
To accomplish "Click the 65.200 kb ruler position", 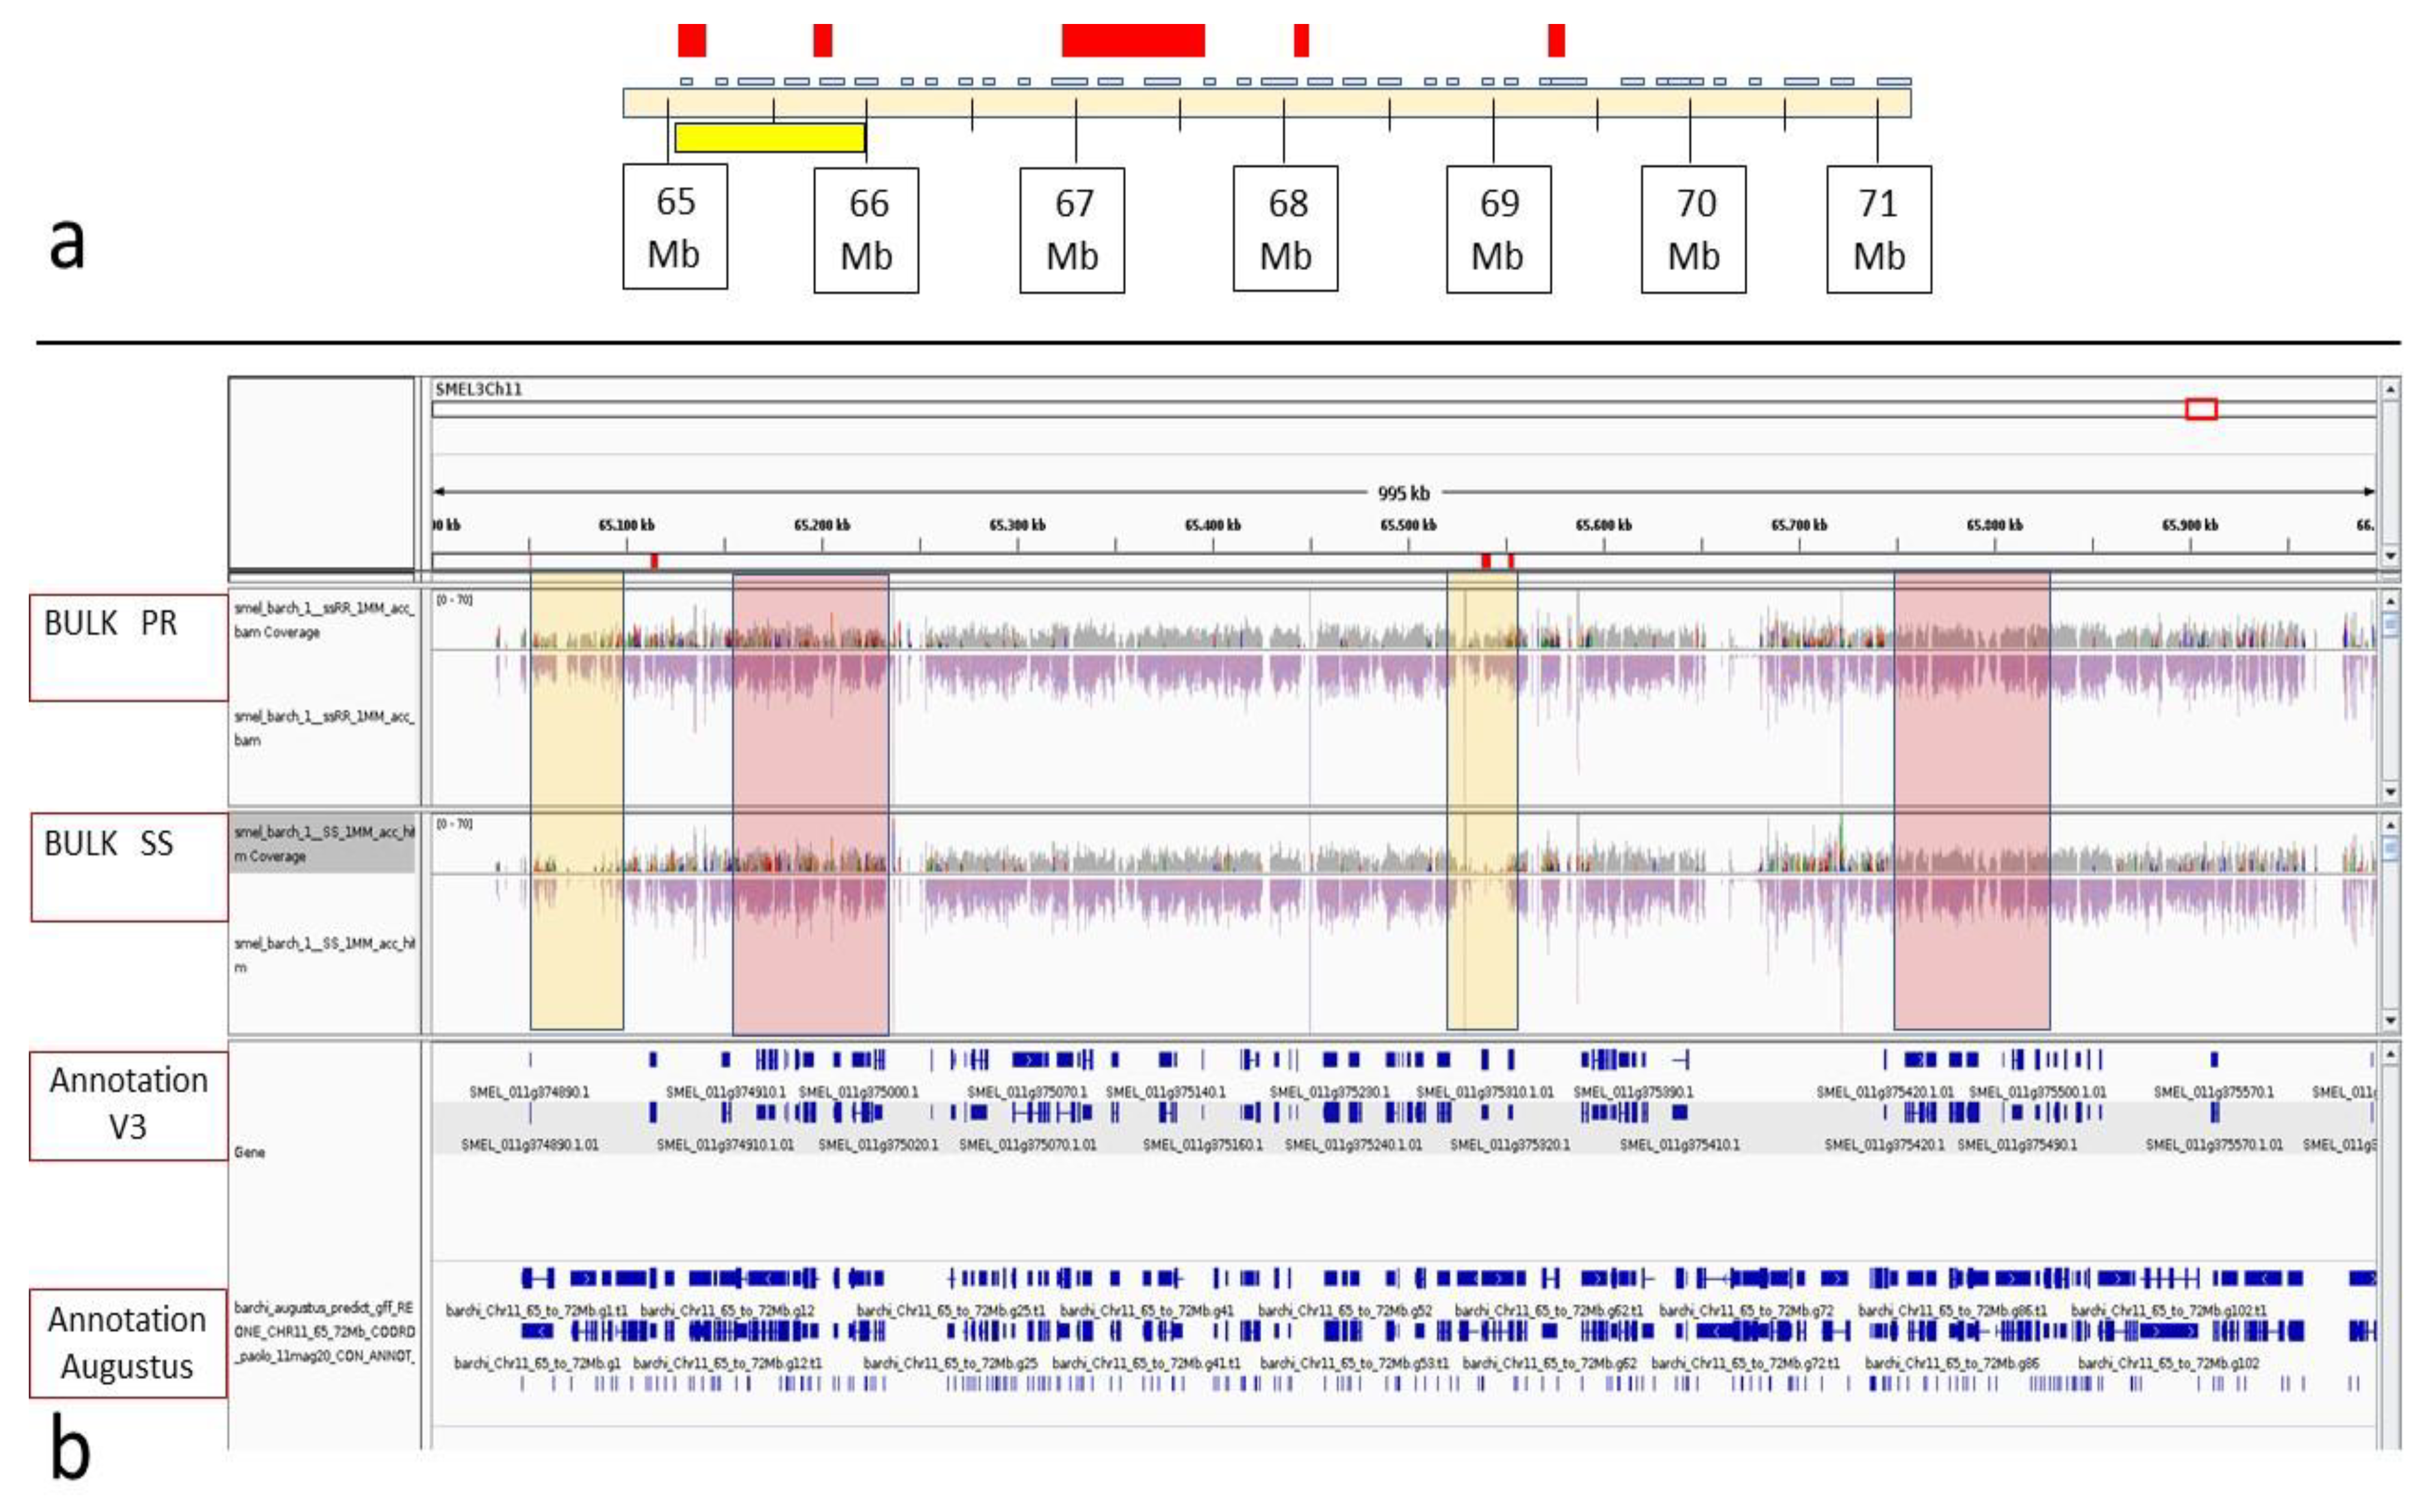I will tap(822, 525).
